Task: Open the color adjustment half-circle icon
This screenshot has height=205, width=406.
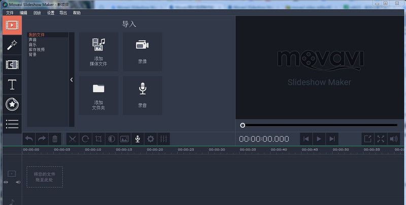Action: (112, 139)
